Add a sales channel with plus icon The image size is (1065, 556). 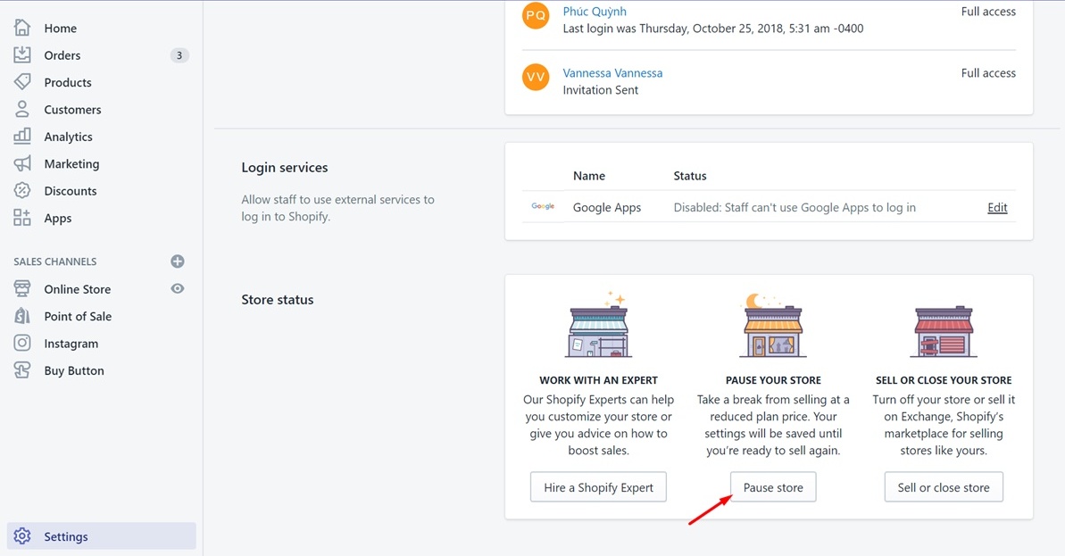pyautogui.click(x=178, y=261)
